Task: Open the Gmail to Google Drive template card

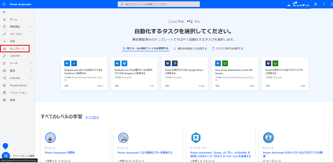Action: 185,74
